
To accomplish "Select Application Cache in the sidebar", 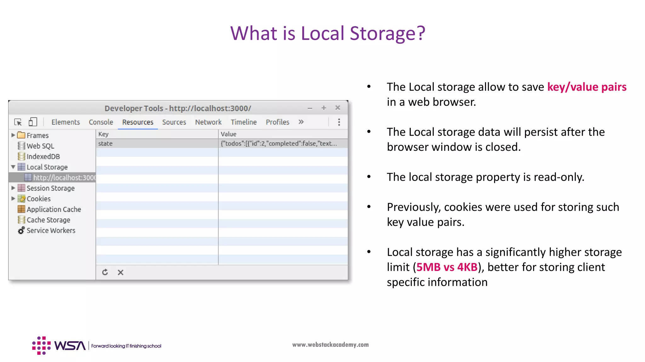I will 54,209.
